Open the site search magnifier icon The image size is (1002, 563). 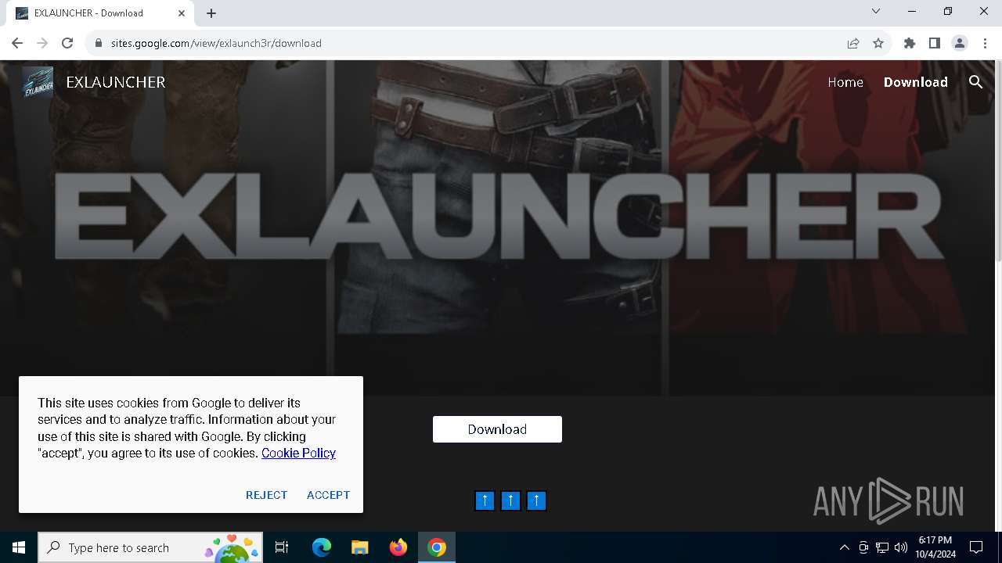975,82
